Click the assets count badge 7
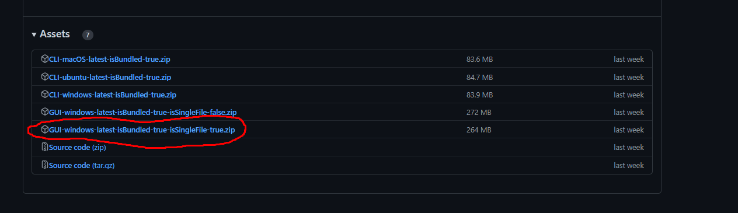 pyautogui.click(x=88, y=35)
